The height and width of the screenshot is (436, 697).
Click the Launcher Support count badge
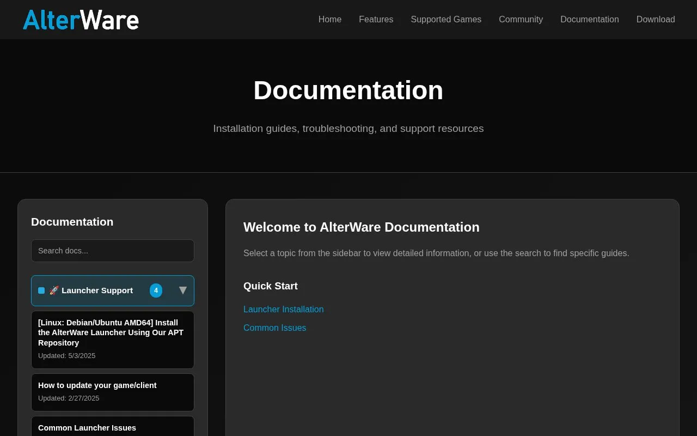click(x=156, y=290)
